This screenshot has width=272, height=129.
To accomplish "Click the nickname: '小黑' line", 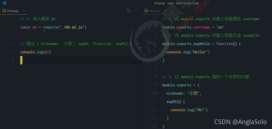I will tap(184, 93).
